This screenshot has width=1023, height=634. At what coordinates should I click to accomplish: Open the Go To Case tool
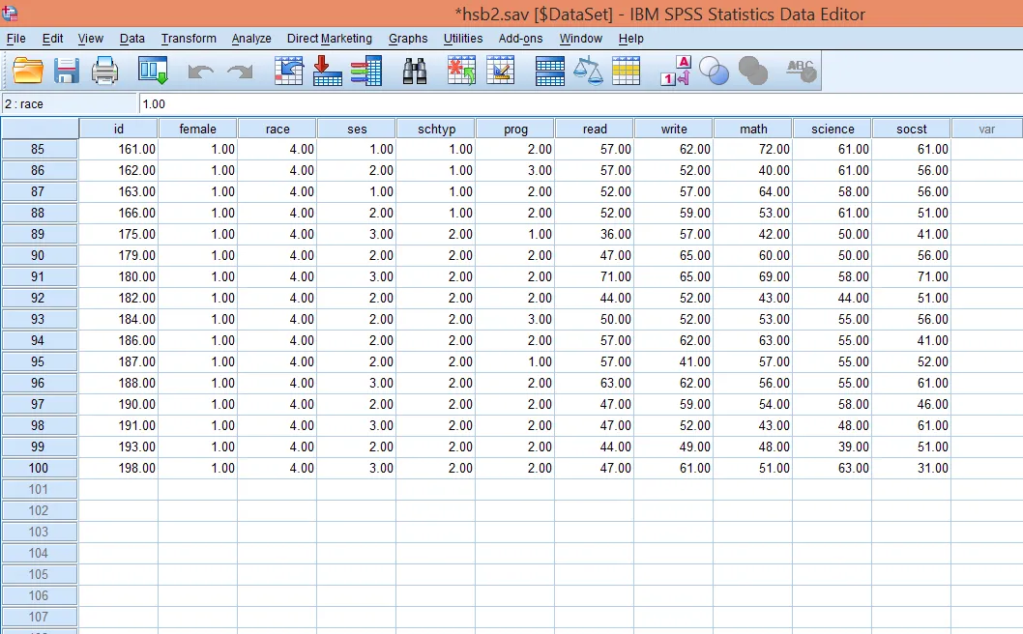pyautogui.click(x=289, y=70)
